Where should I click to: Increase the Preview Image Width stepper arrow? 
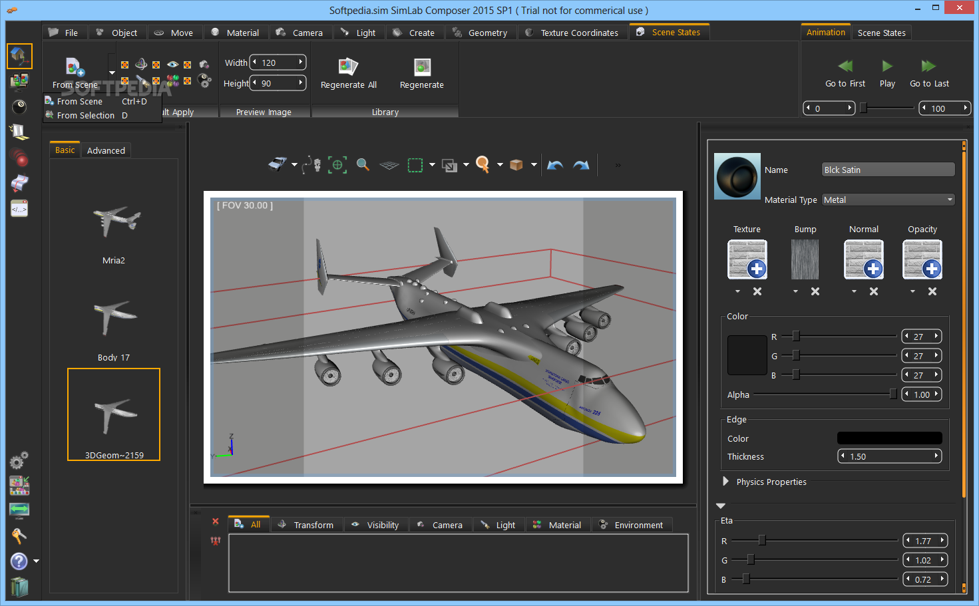301,62
